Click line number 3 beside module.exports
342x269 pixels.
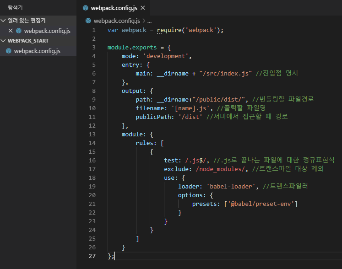94,47
